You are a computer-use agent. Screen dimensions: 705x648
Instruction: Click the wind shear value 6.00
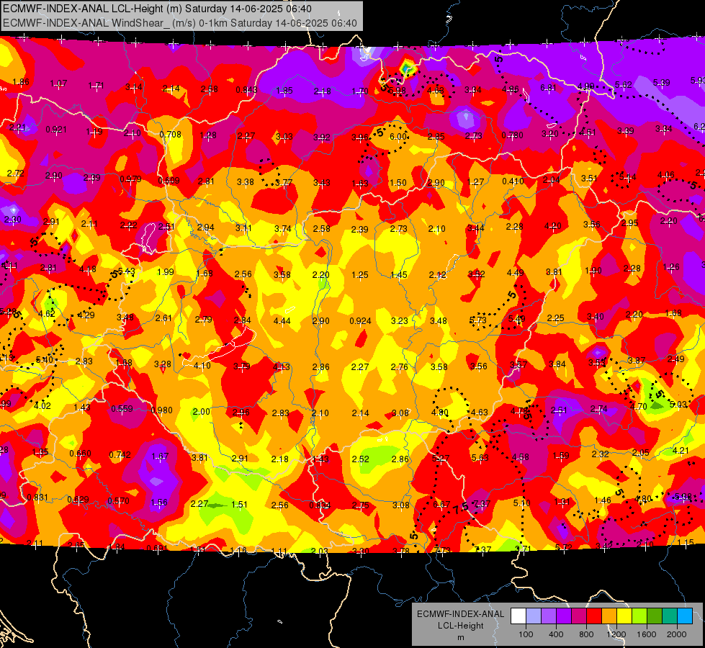(x=398, y=137)
